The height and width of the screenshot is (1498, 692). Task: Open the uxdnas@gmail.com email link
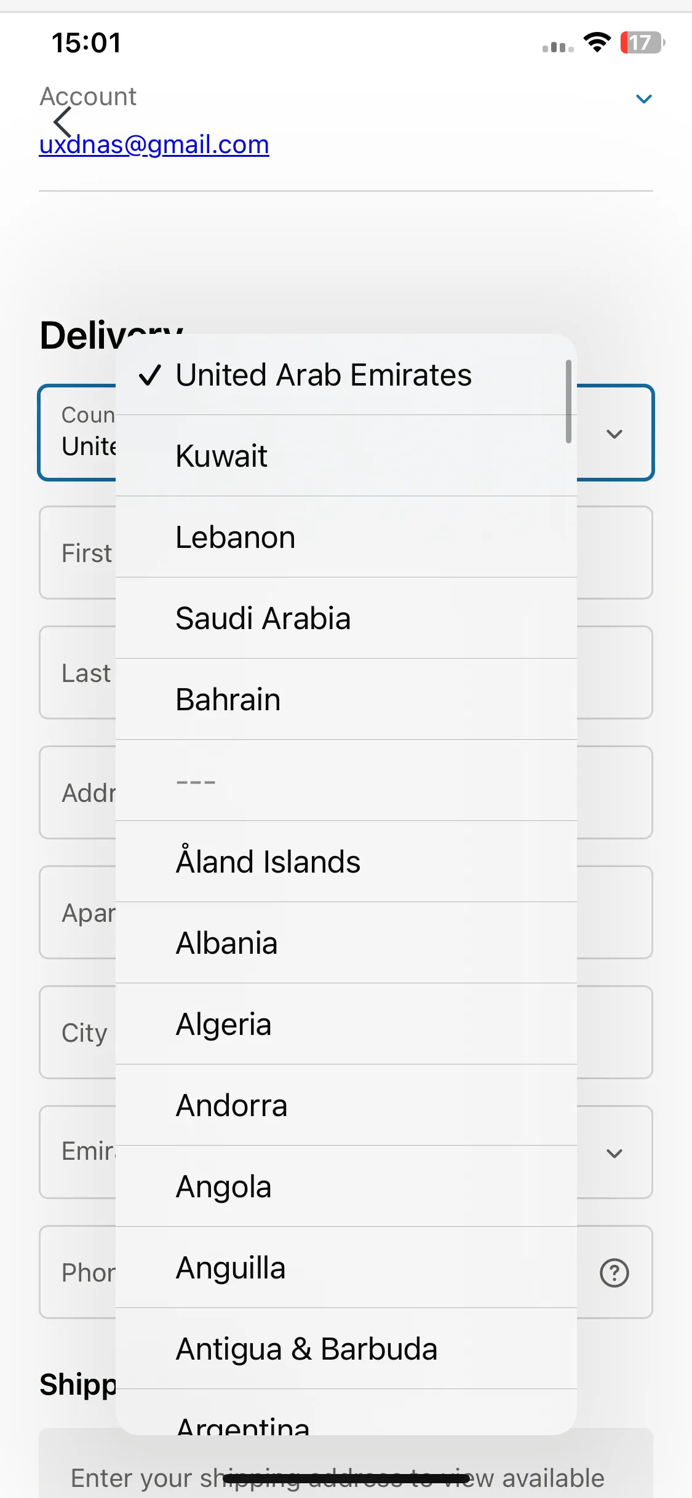(154, 145)
